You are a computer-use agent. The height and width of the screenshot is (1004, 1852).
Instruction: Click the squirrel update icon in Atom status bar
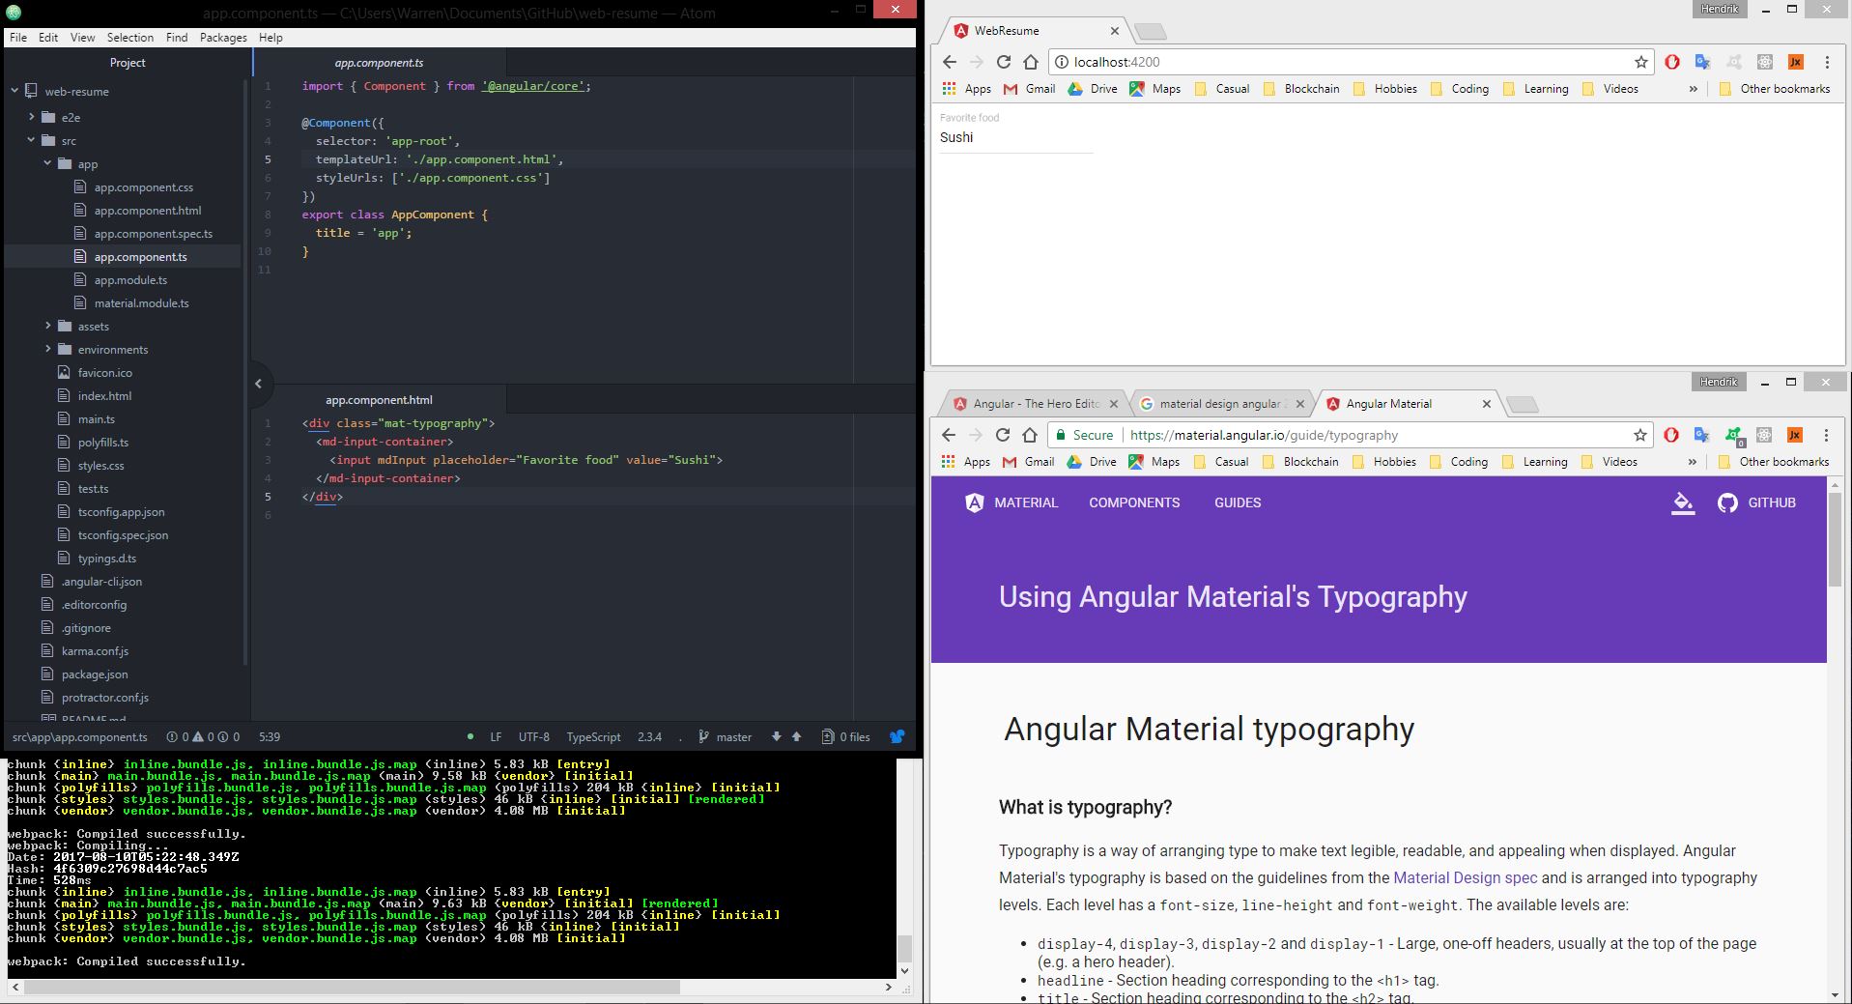click(x=898, y=736)
